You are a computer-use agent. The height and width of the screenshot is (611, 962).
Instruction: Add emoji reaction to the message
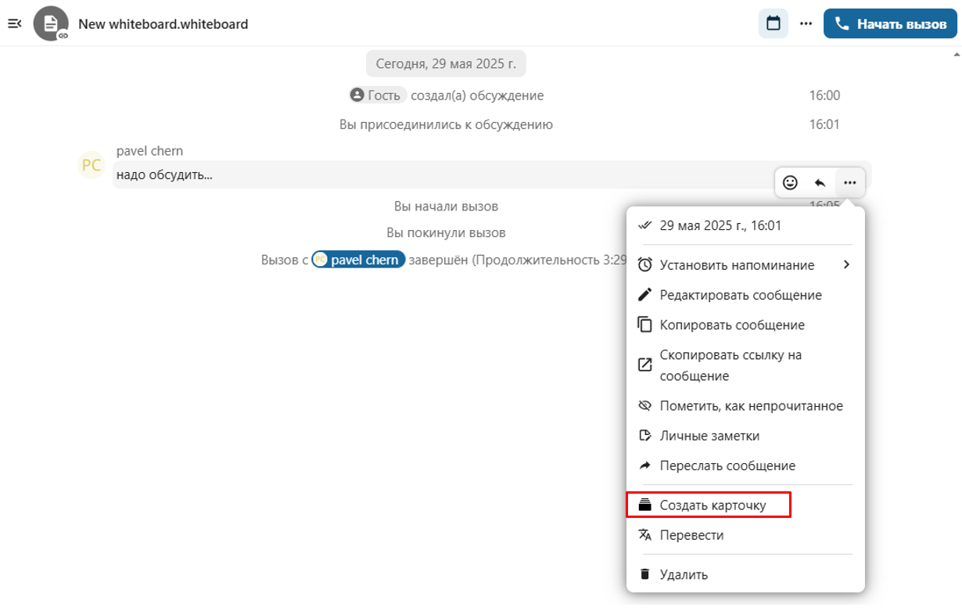[790, 183]
